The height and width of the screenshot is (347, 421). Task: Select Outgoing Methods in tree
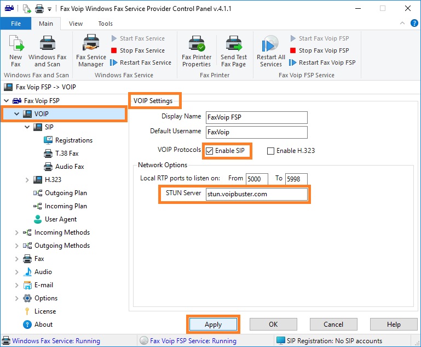56,246
